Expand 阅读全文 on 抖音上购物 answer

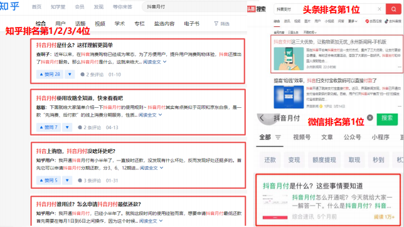click(x=152, y=168)
